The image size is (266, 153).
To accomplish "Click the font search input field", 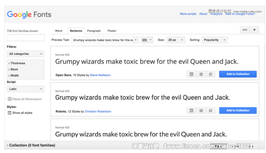I will coord(26,38).
